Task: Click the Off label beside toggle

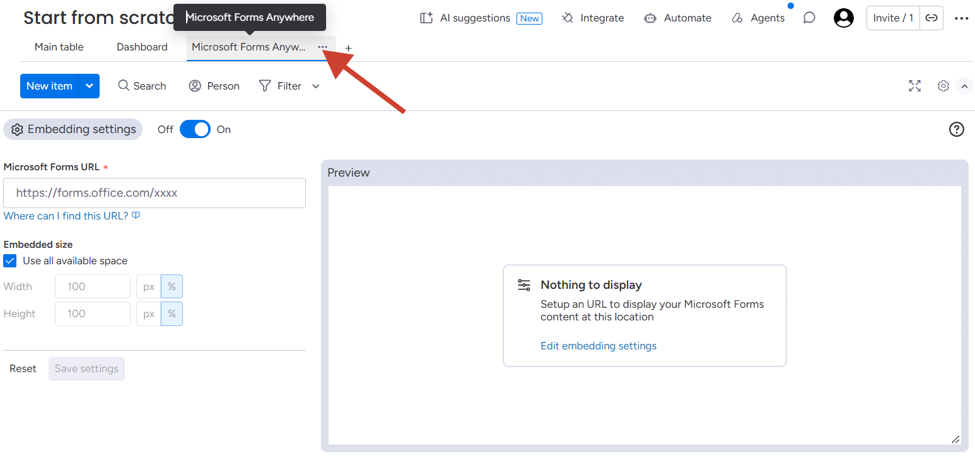Action: click(x=165, y=129)
